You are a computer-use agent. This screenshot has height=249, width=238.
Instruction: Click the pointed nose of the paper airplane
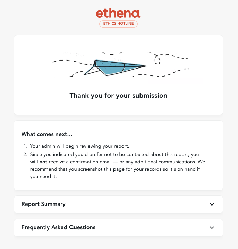coord(145,66)
